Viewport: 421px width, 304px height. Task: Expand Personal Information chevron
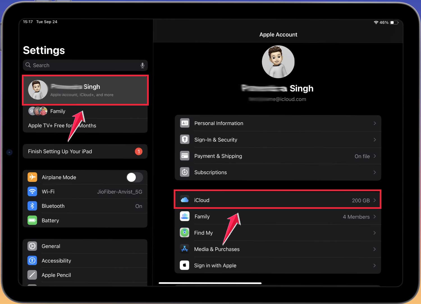[375, 123]
